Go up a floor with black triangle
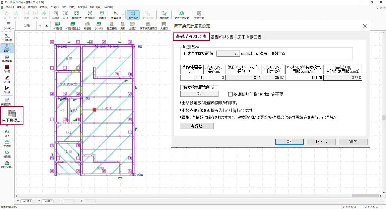 47,25
